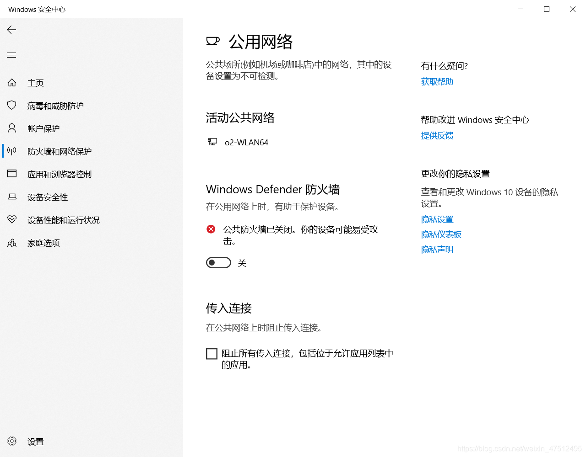
Task: Select 病毒和威胁防护 menu item
Action: (55, 106)
